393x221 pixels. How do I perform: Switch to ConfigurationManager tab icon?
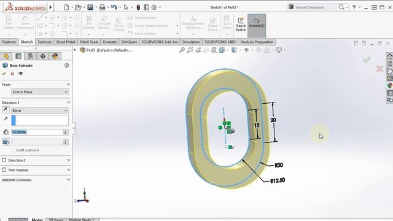[31, 56]
